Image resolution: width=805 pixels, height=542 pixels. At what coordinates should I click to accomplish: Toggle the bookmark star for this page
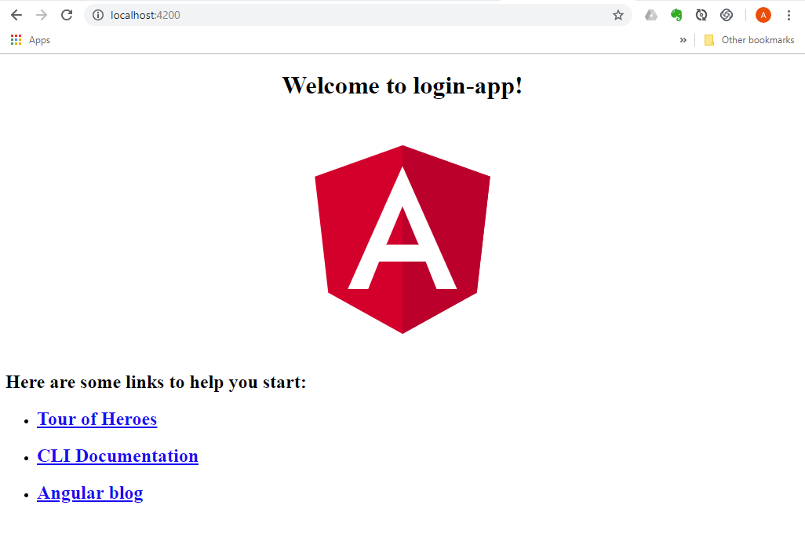617,14
